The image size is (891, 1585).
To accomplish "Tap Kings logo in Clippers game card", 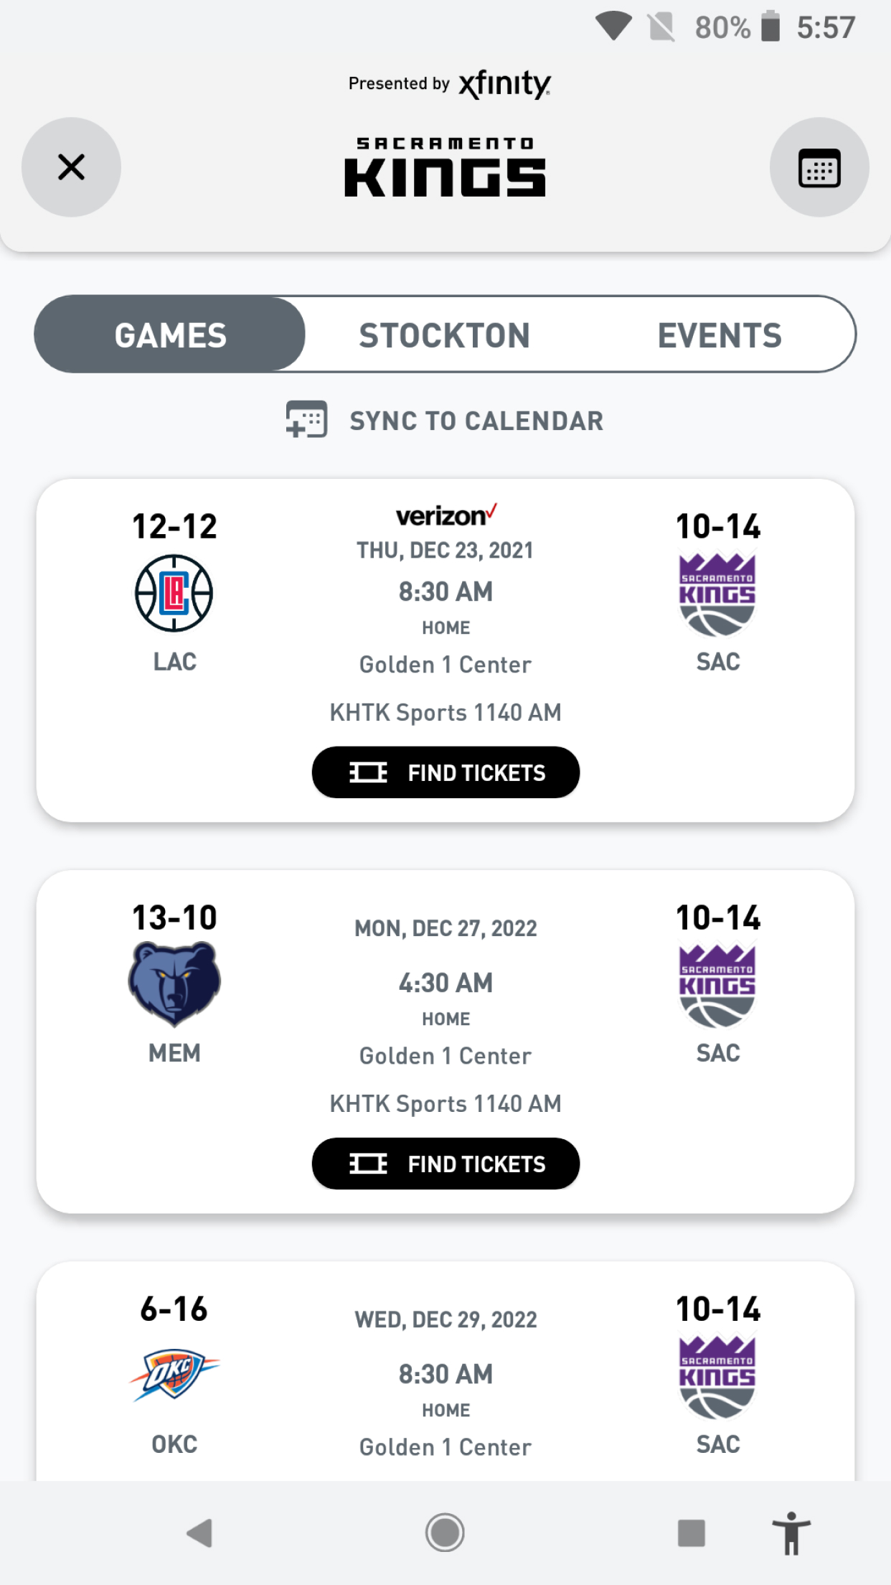I will pos(717,594).
